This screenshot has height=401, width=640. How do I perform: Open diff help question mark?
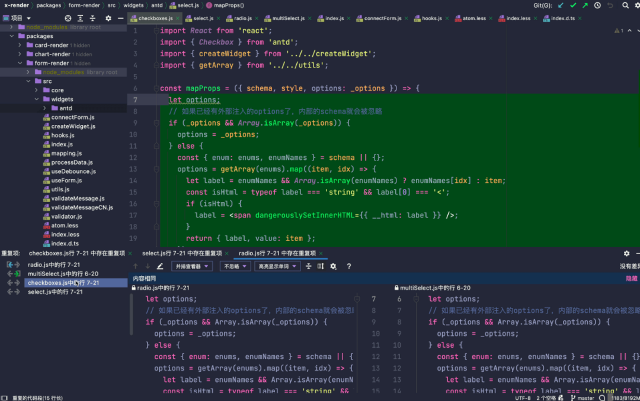(349, 266)
